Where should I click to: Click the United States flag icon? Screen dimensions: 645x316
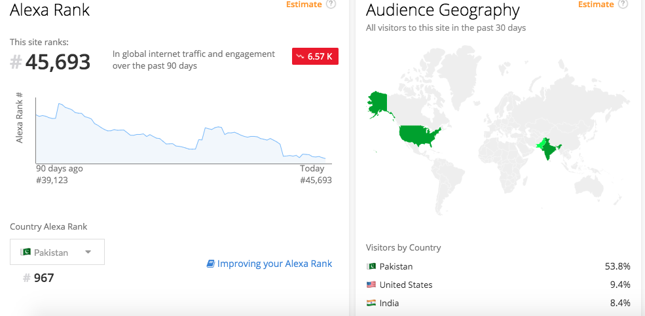pos(371,285)
